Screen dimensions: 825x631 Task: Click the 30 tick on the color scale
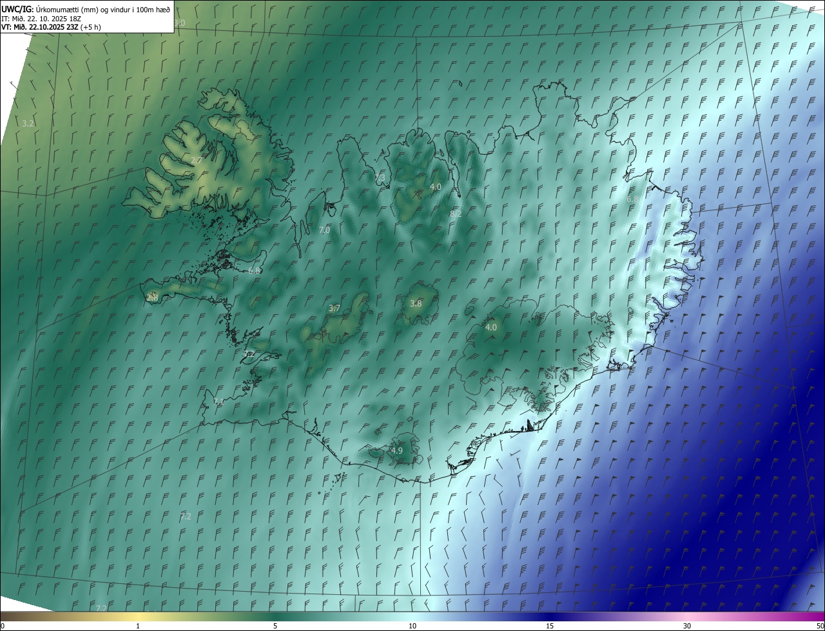(x=687, y=626)
